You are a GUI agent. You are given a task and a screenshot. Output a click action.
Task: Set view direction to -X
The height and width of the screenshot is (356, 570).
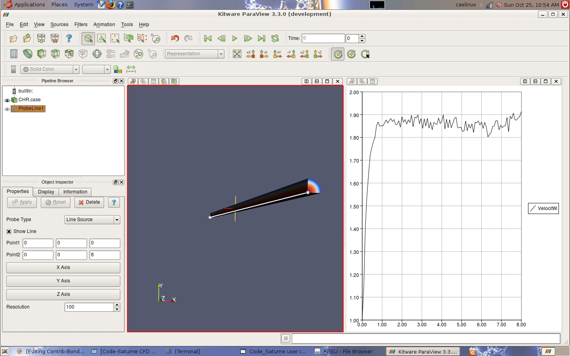click(264, 54)
